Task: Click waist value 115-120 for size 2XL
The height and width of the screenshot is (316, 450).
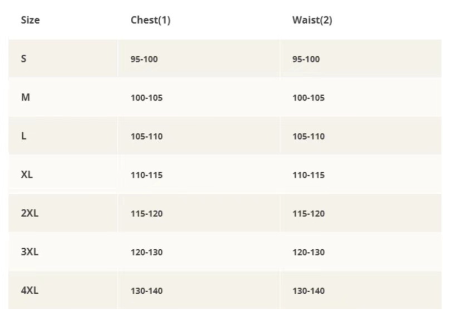Action: [308, 214]
